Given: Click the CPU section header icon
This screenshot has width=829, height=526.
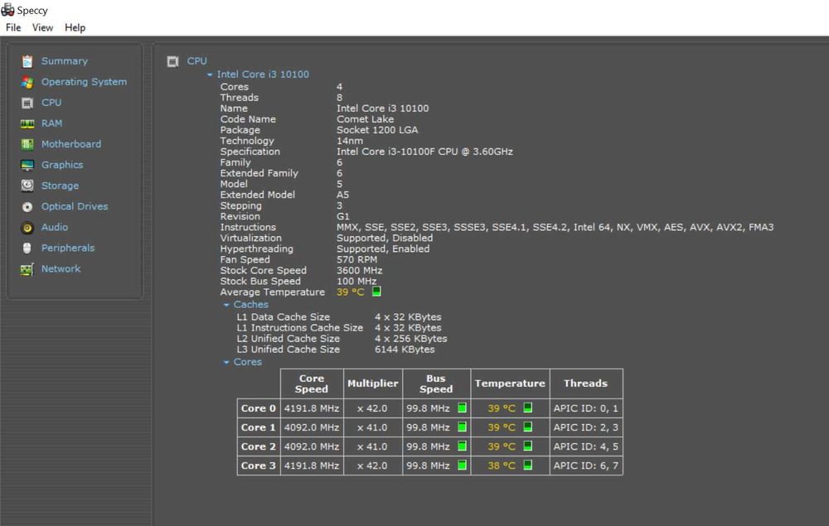Looking at the screenshot, I should coord(173,62).
